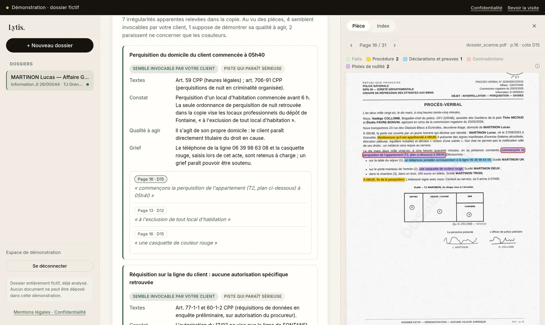Click the 'Espace de démonstration' label
The height and width of the screenshot is (325, 545).
click(33, 252)
